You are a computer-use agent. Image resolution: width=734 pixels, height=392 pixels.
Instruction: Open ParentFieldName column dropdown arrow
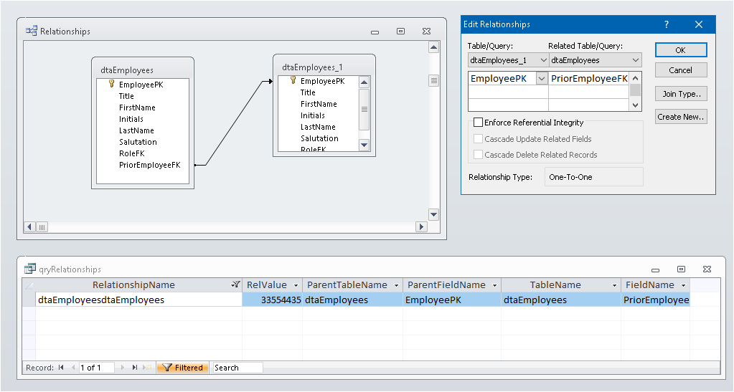495,285
